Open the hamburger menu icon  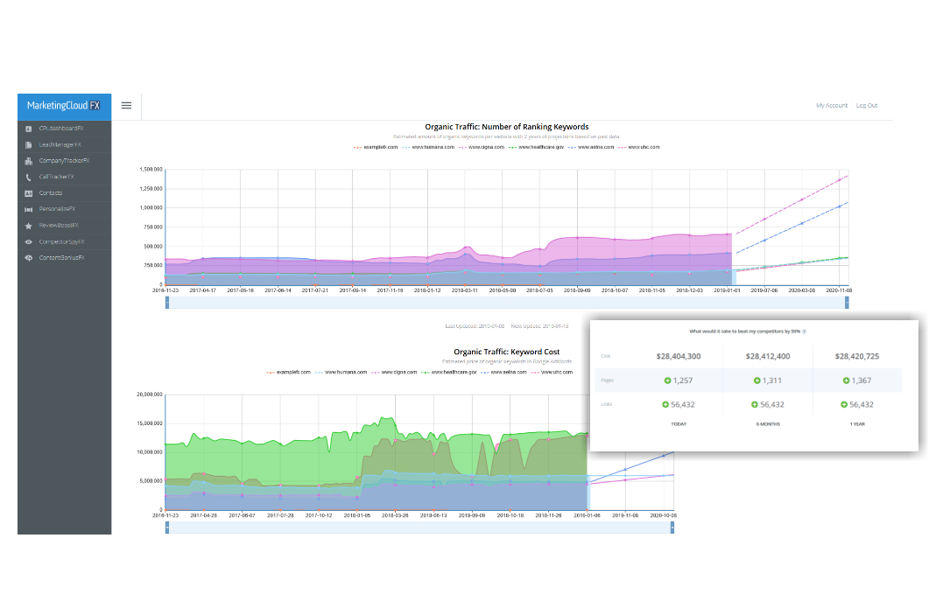tap(127, 106)
